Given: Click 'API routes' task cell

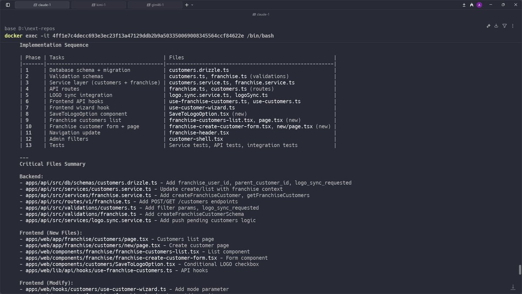Looking at the screenshot, I should tap(64, 89).
